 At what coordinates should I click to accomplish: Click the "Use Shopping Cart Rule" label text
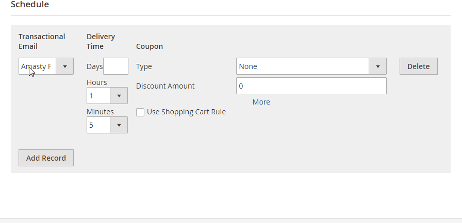(186, 112)
